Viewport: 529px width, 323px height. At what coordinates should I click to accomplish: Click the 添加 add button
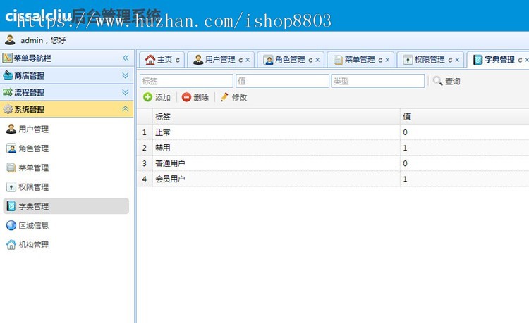(157, 97)
